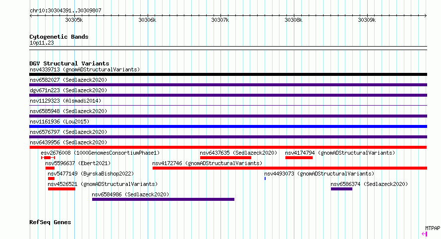
Task: Click the nsv6584986 (Sedlazeck2020) label
Action: tap(130, 194)
